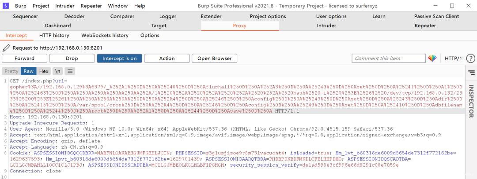Click the HTTP/1 protocol label
The width and height of the screenshot is (477, 179).
coord(453,58)
